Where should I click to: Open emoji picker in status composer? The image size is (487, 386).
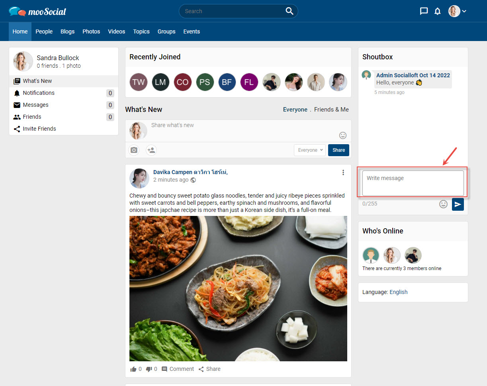(x=343, y=135)
